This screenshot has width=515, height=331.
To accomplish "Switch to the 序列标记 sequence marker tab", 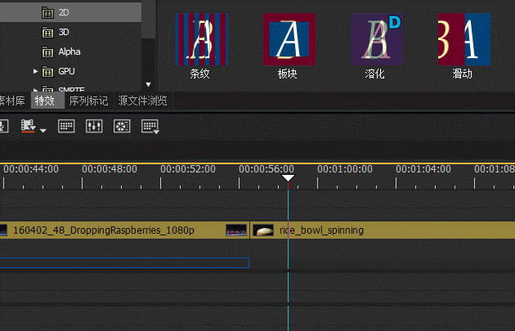I will click(88, 101).
